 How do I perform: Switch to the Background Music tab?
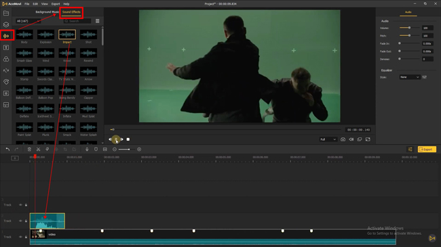(x=47, y=12)
